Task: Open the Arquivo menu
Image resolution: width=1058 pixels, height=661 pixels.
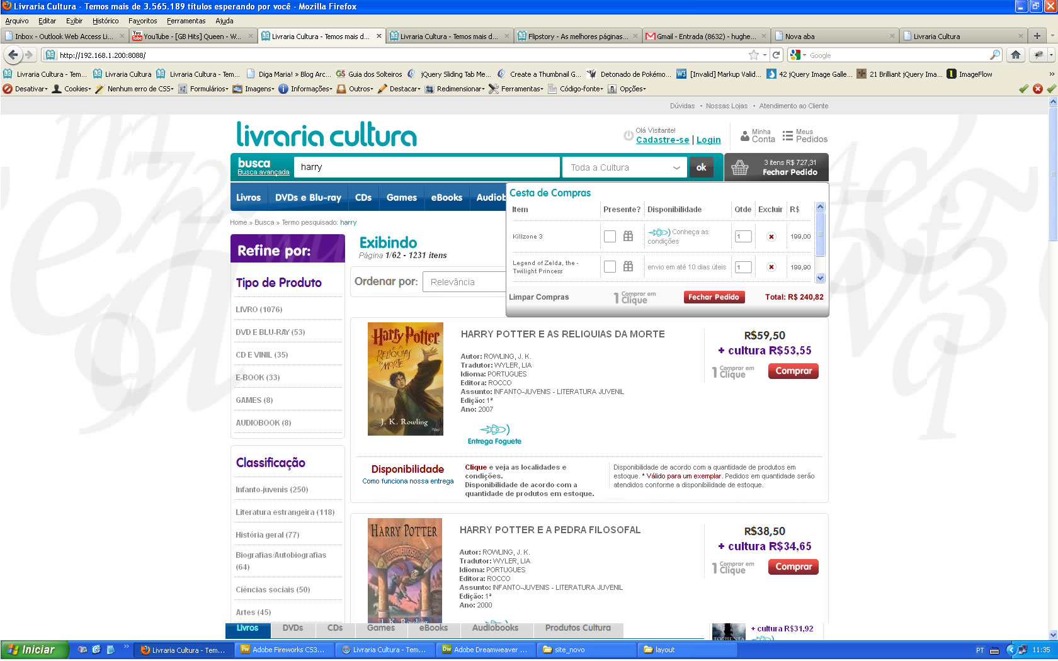Action: 17,21
